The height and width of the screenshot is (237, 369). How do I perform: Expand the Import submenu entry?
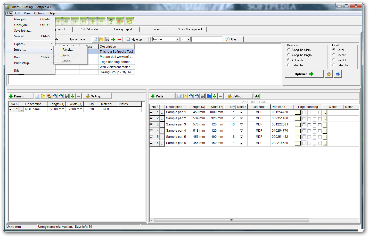pyautogui.click(x=30, y=50)
